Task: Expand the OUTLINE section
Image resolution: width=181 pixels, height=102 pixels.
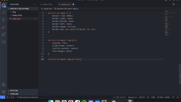Action: coord(14,91)
